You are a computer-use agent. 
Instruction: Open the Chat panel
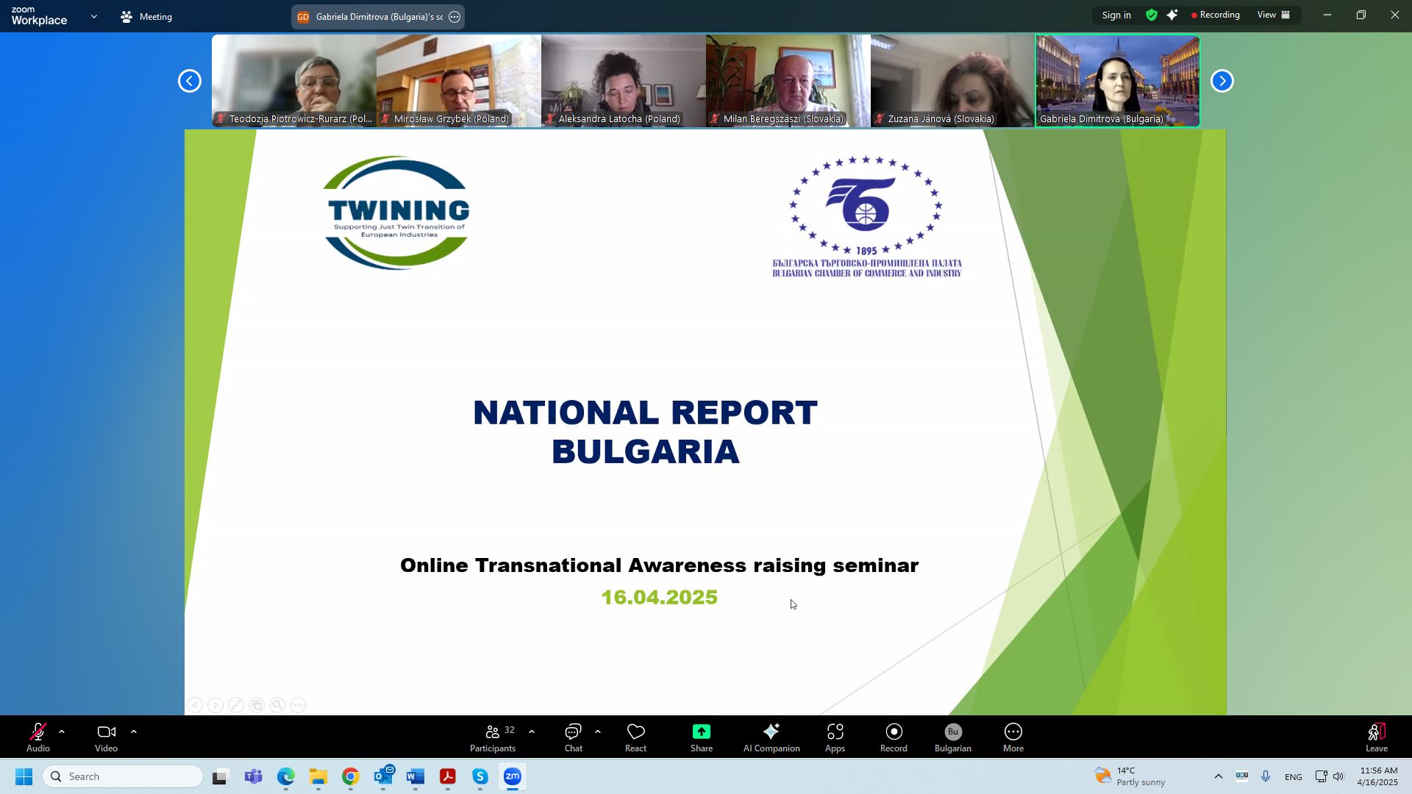(x=573, y=737)
